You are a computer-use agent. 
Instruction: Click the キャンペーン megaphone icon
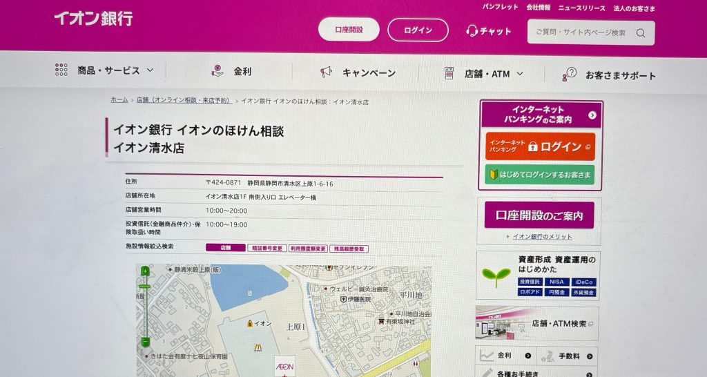tap(326, 72)
